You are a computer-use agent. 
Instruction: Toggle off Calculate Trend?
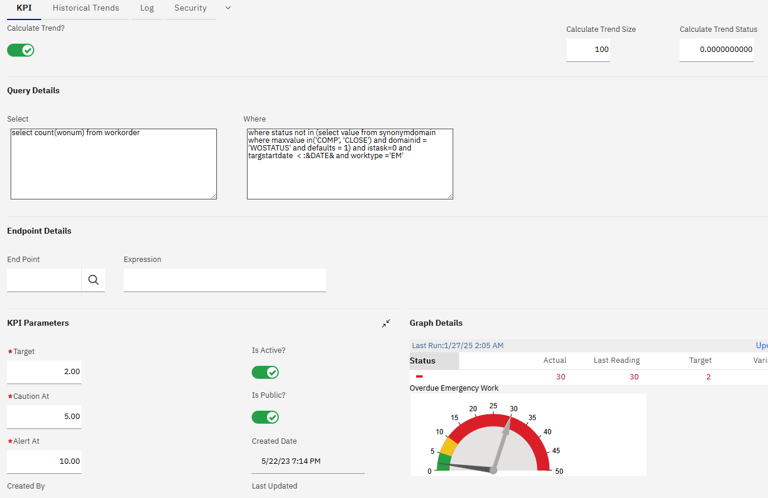(x=20, y=50)
